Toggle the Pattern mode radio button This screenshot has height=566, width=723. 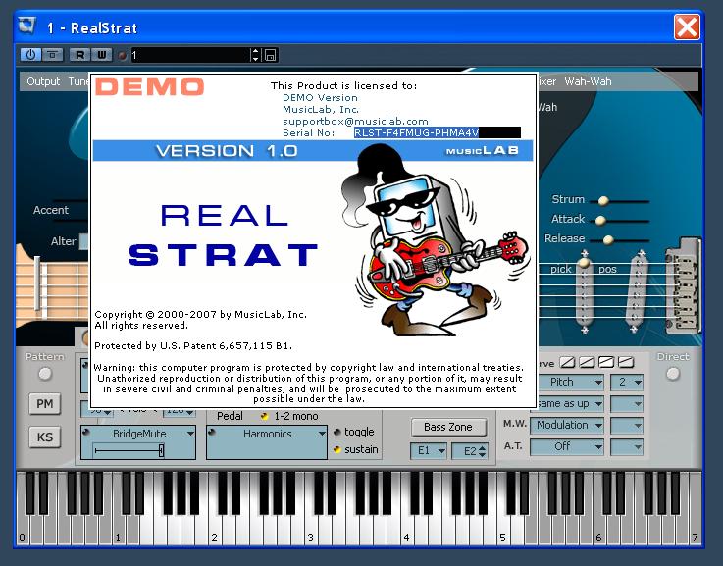(x=45, y=374)
